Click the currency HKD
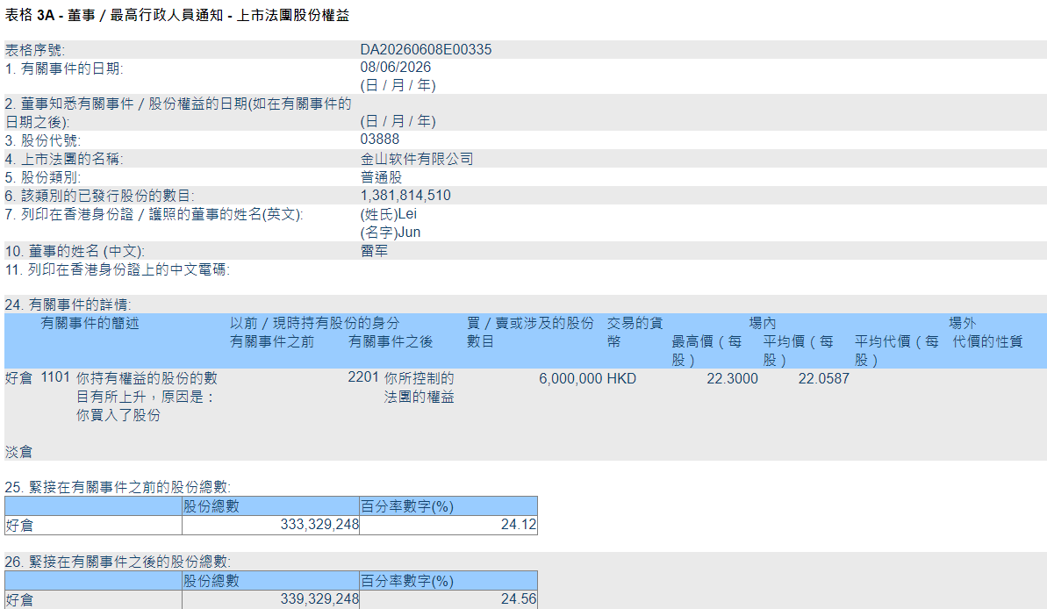 coord(621,378)
